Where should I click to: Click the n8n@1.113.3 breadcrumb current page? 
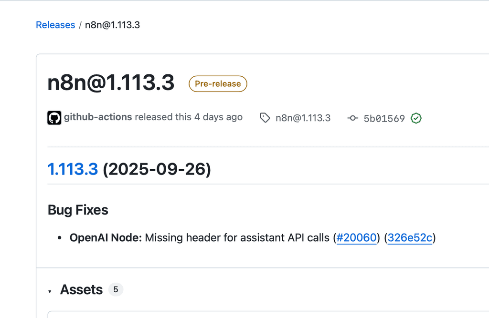[x=112, y=25]
